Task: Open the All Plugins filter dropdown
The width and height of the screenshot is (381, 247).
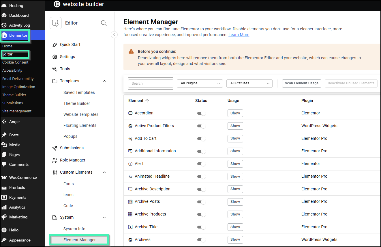Action: [200, 83]
